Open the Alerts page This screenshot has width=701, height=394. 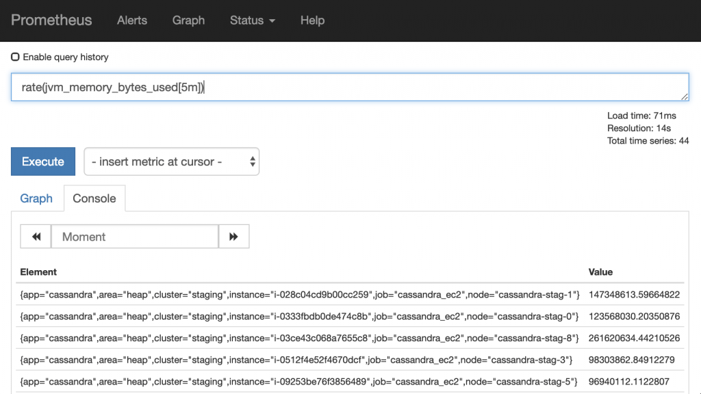(x=132, y=21)
